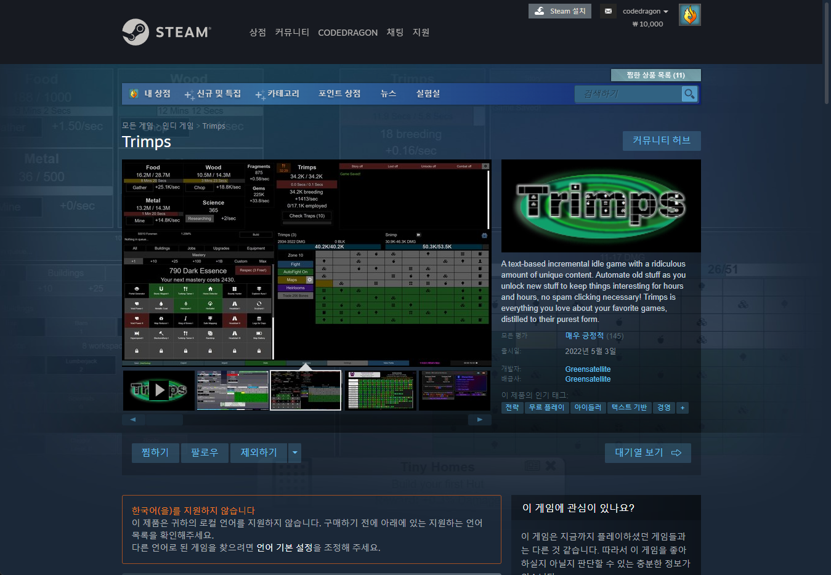The height and width of the screenshot is (575, 831).
Task: Select the second screenshot thumbnail
Action: (232, 390)
